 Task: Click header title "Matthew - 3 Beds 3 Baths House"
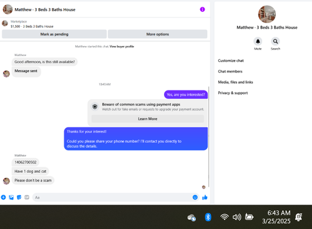pos(45,9)
